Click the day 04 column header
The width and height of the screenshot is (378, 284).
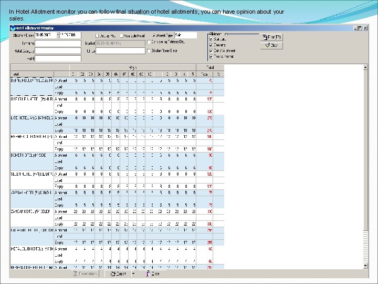[99, 74]
